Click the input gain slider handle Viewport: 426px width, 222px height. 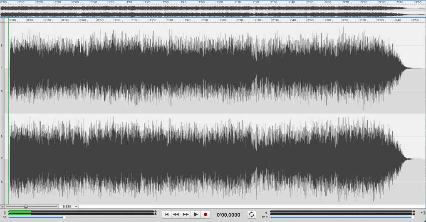click(x=64, y=217)
